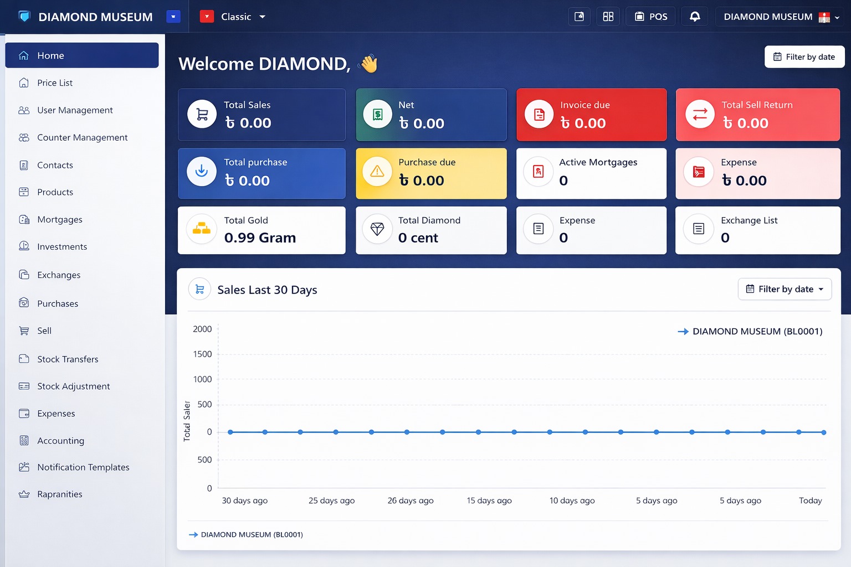Click the Expenses wallet icon in sidebar

(x=24, y=414)
